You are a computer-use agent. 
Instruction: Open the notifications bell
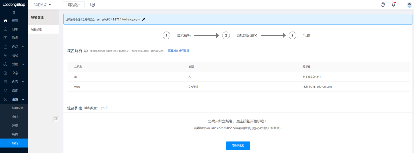coord(393,5)
